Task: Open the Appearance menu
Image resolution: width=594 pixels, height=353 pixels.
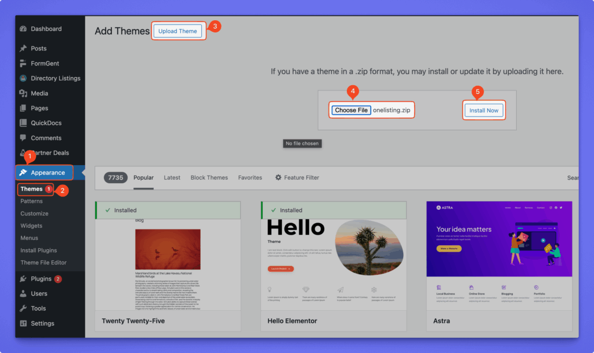Action: pos(47,173)
